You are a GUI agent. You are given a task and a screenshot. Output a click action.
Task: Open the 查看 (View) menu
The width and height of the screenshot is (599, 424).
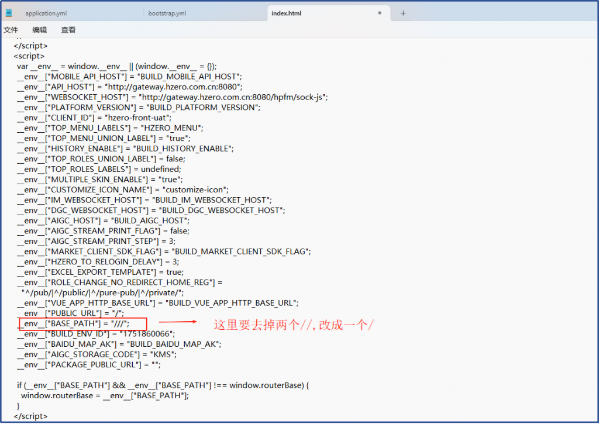tap(68, 30)
